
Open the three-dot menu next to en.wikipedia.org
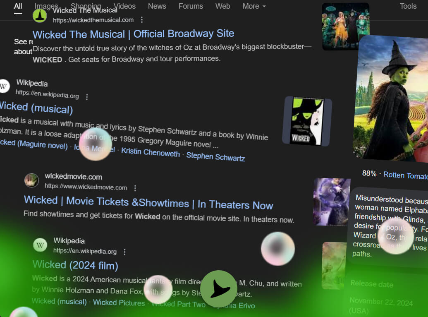point(87,96)
